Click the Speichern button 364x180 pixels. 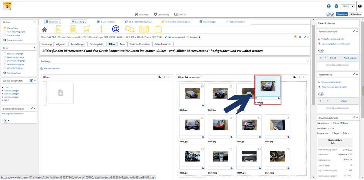click(x=342, y=14)
